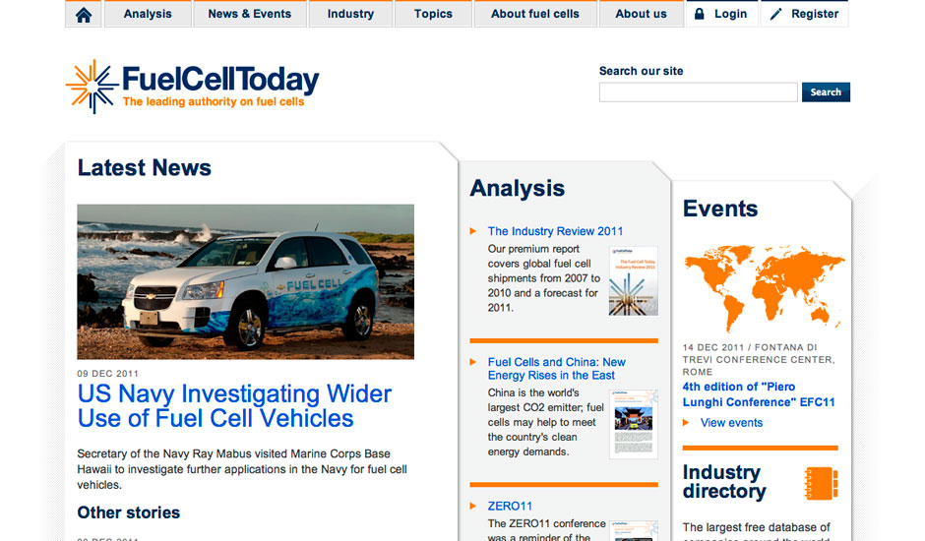This screenshot has height=541, width=925.
Task: Open Fuel Cells and China article link
Action: coord(556,369)
